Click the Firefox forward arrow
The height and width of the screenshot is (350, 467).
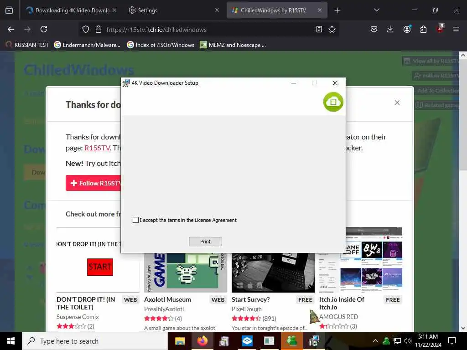click(x=27, y=29)
